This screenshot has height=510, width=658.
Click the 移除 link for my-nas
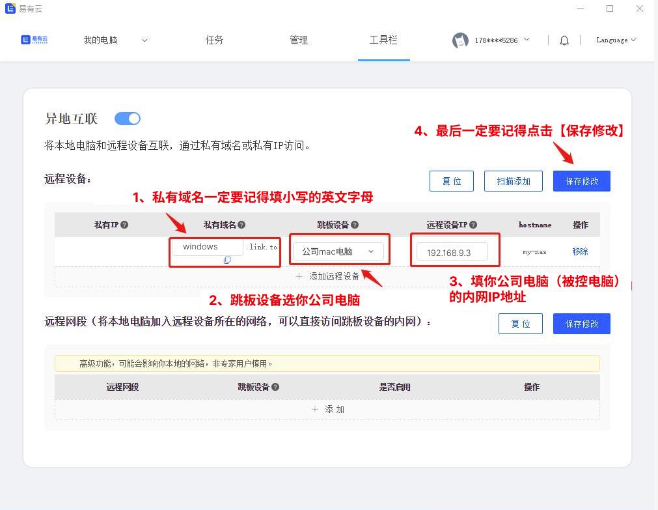click(x=580, y=251)
